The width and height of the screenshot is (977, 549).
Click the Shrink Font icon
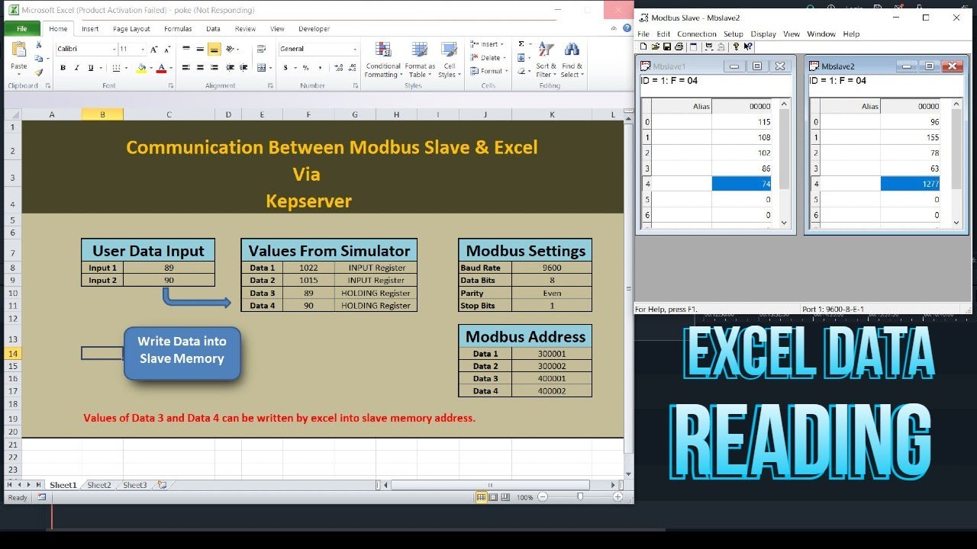(x=167, y=49)
